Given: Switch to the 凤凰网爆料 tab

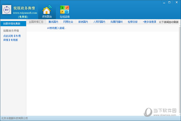Looking at the screenshot, I should coord(116,22).
